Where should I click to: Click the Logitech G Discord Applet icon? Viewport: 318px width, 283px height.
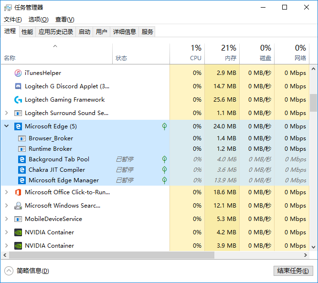[x=18, y=86]
